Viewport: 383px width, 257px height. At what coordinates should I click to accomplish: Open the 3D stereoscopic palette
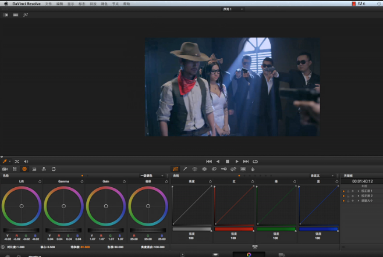[x=243, y=169]
